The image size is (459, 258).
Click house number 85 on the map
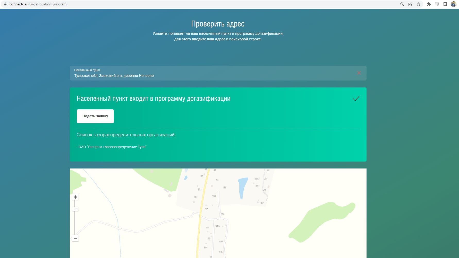tap(209, 238)
